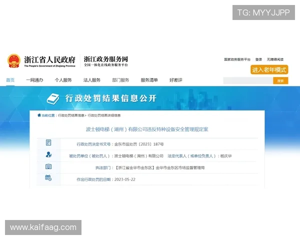This screenshot has height=240, width=300.
Task: Click the building icon beside 执法部门
Action: pos(48,166)
